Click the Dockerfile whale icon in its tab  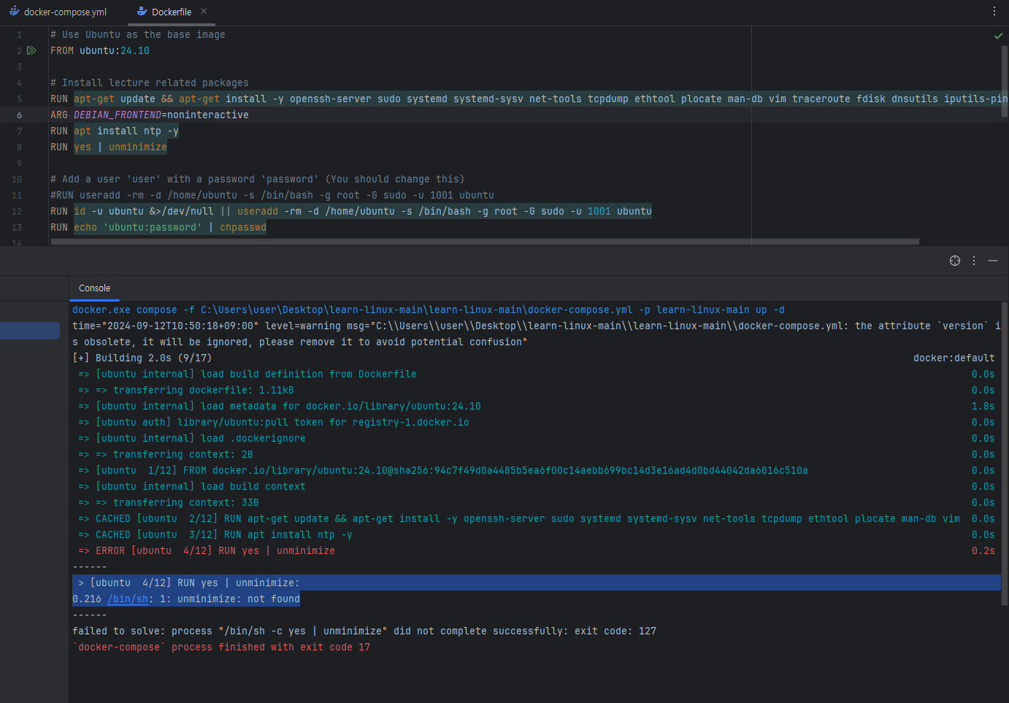(x=142, y=12)
